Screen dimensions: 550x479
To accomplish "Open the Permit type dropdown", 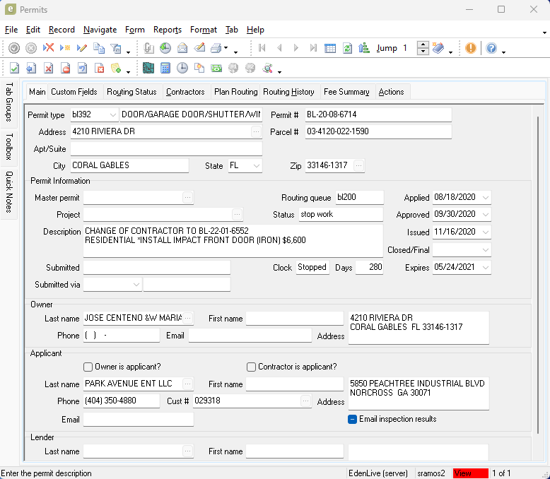I will [113, 114].
